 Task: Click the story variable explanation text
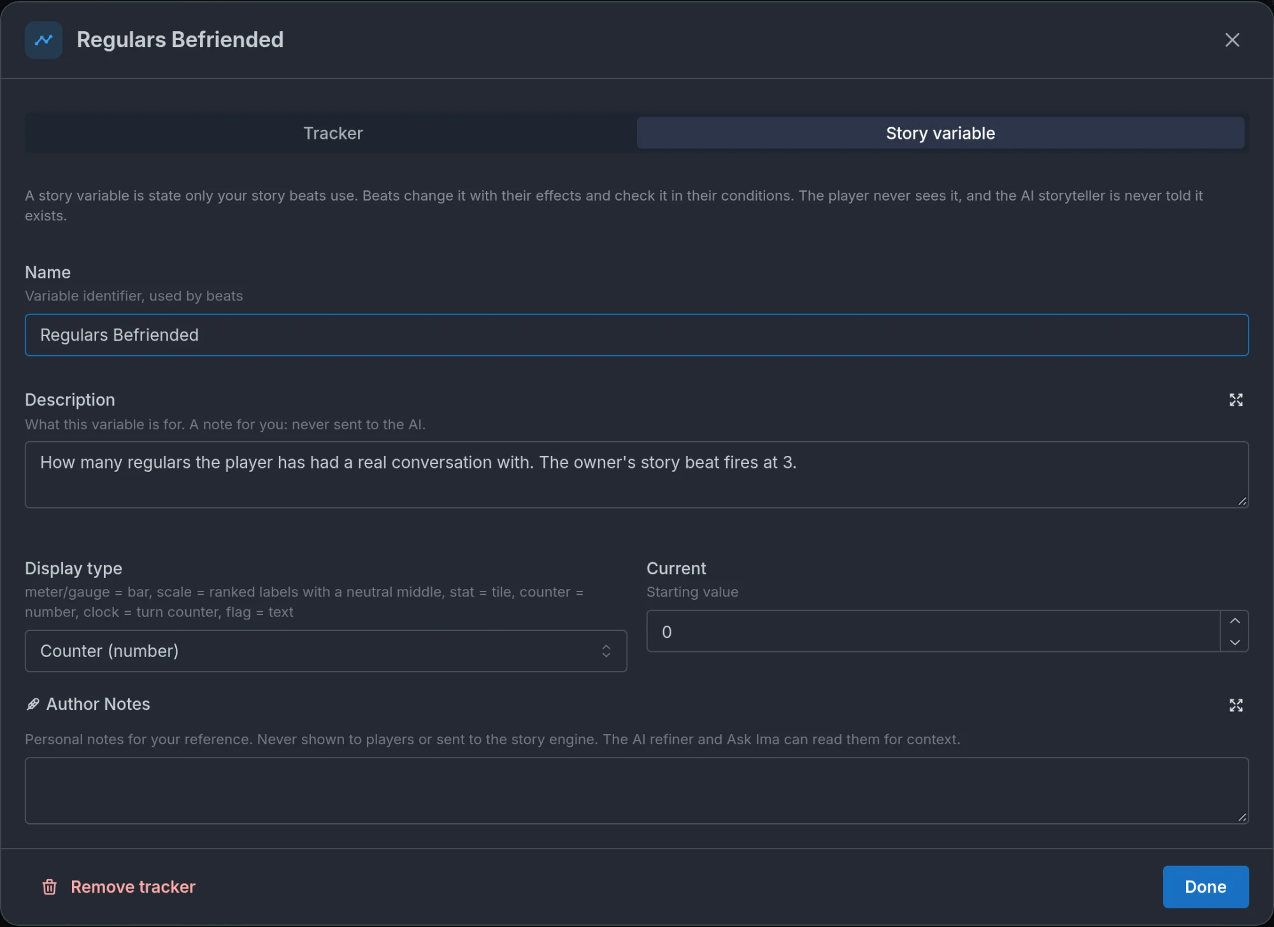coord(613,205)
